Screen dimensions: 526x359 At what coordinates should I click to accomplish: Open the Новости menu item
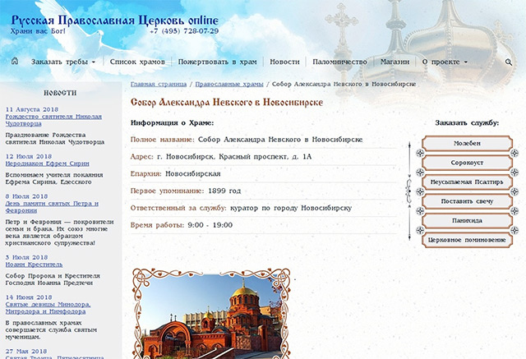284,62
